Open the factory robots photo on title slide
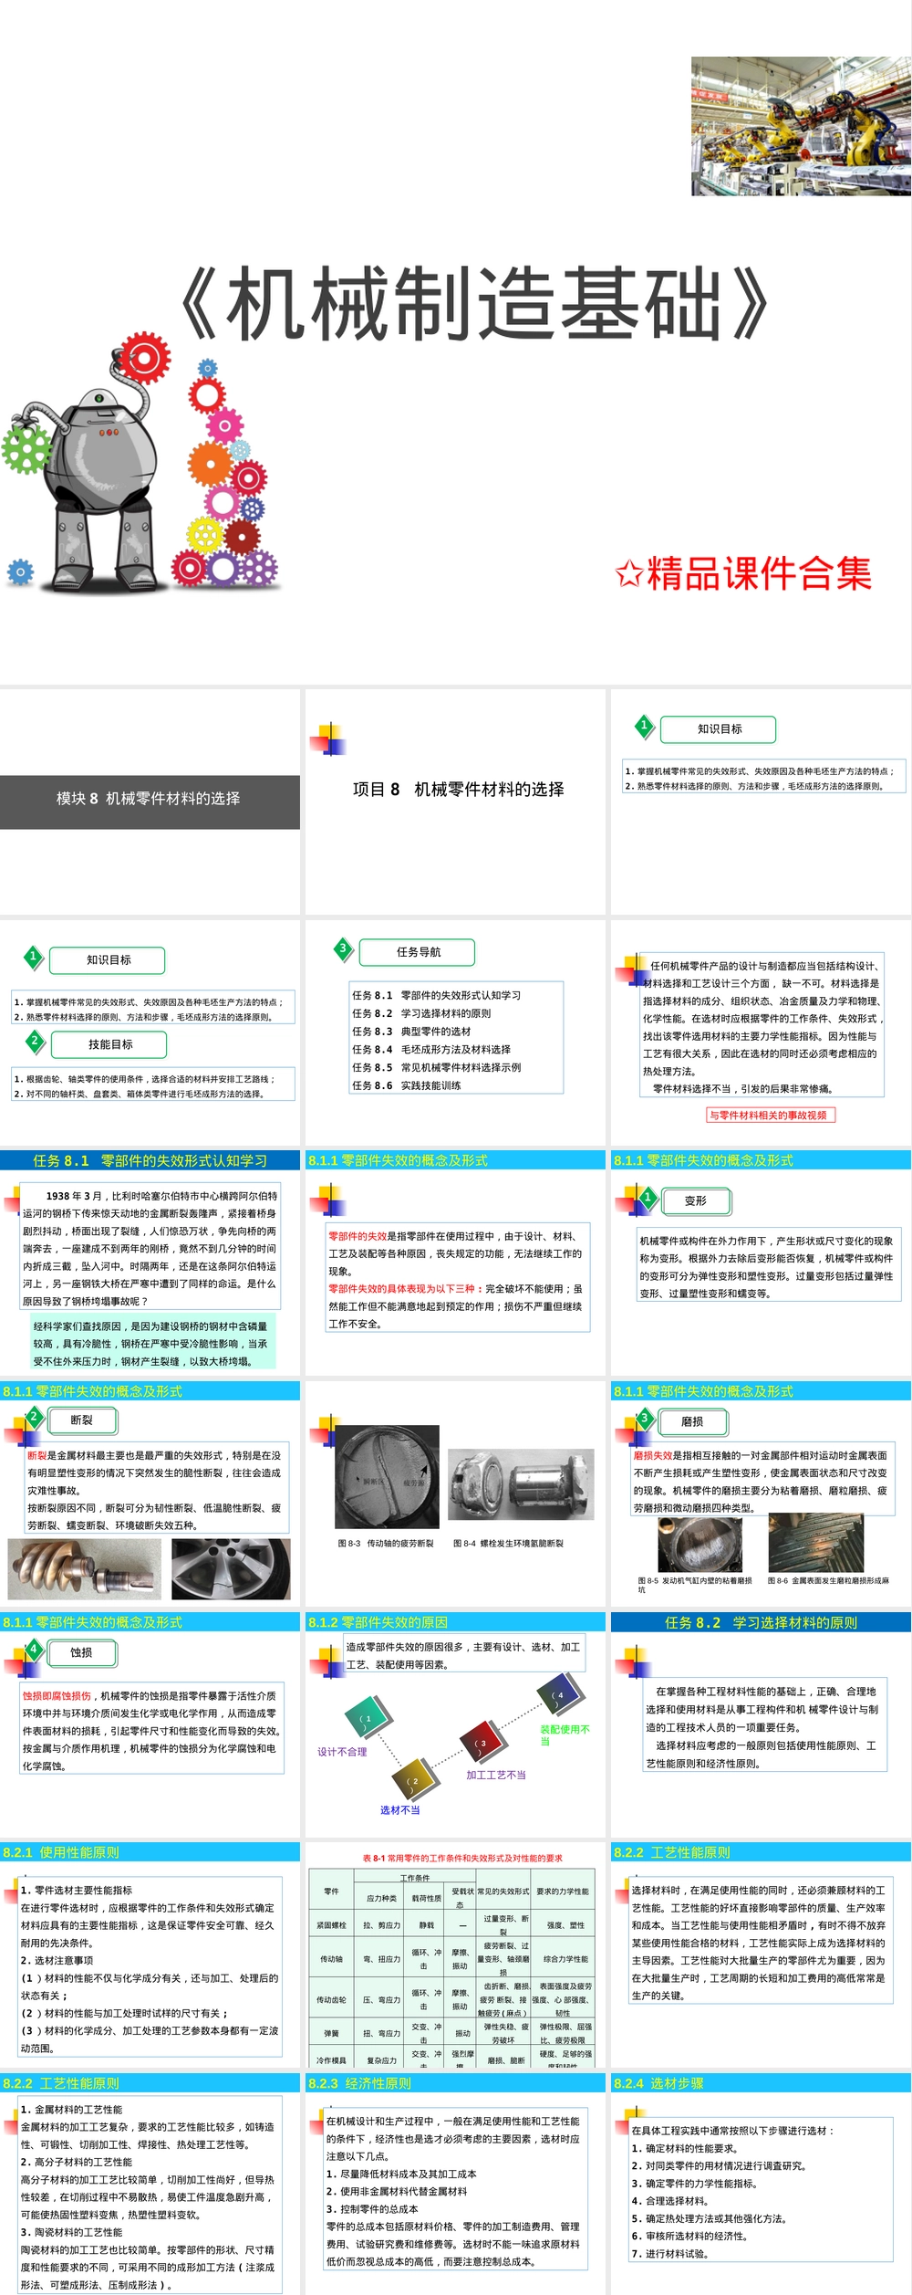Image resolution: width=912 pixels, height=2295 pixels. pos(800,126)
